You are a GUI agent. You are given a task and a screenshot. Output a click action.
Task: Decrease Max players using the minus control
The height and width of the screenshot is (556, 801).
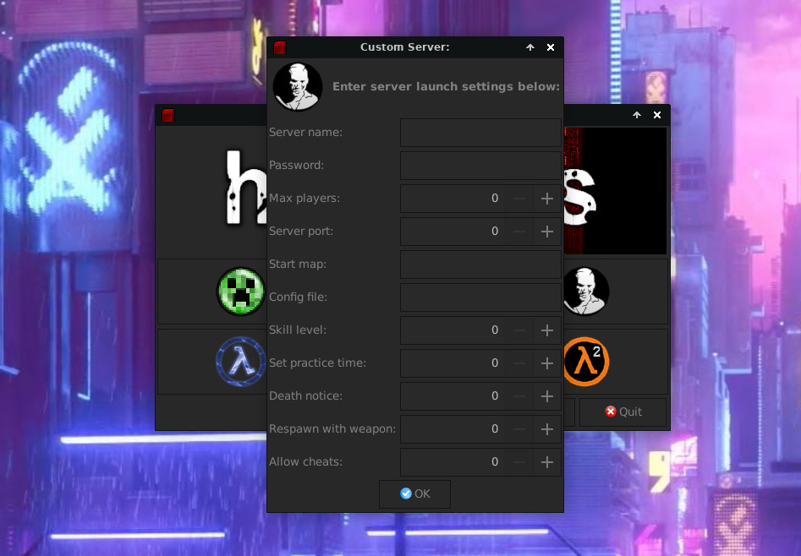(x=518, y=198)
